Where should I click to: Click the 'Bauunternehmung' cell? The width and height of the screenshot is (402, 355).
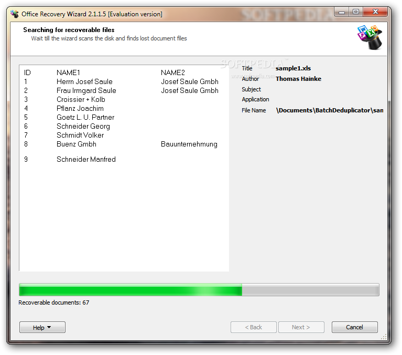[189, 144]
